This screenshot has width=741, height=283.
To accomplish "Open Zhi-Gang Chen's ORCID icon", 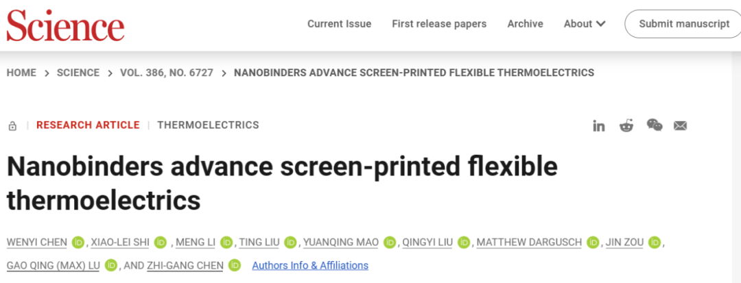I will pos(235,266).
